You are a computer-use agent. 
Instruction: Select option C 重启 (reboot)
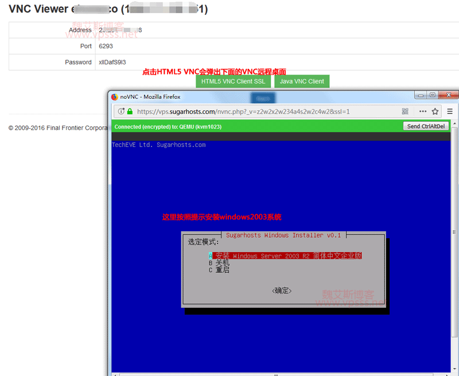(x=222, y=270)
